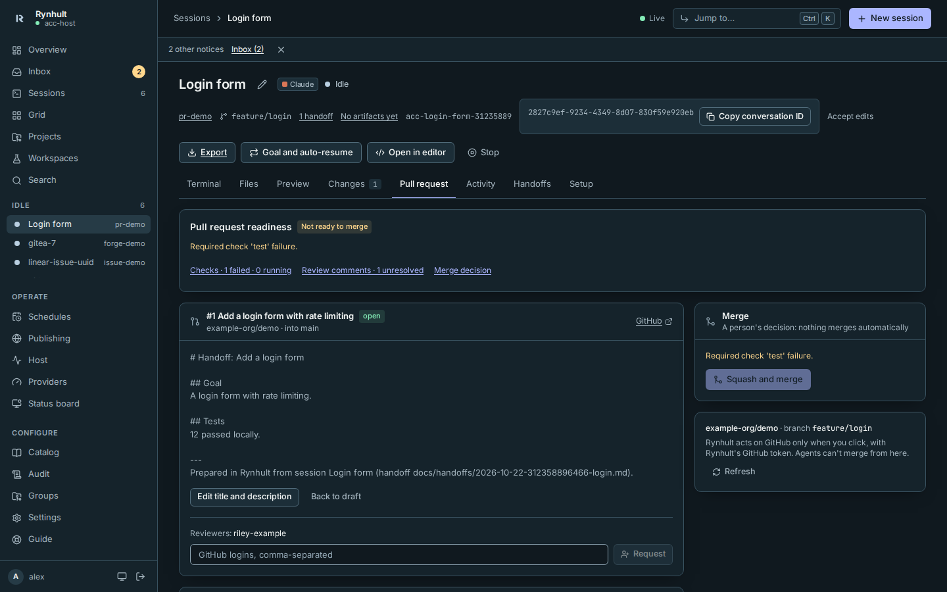Open Settings under Configure

click(79, 518)
